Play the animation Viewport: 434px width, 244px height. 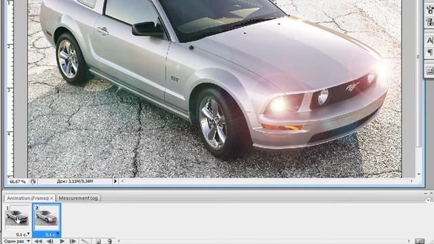click(x=62, y=241)
